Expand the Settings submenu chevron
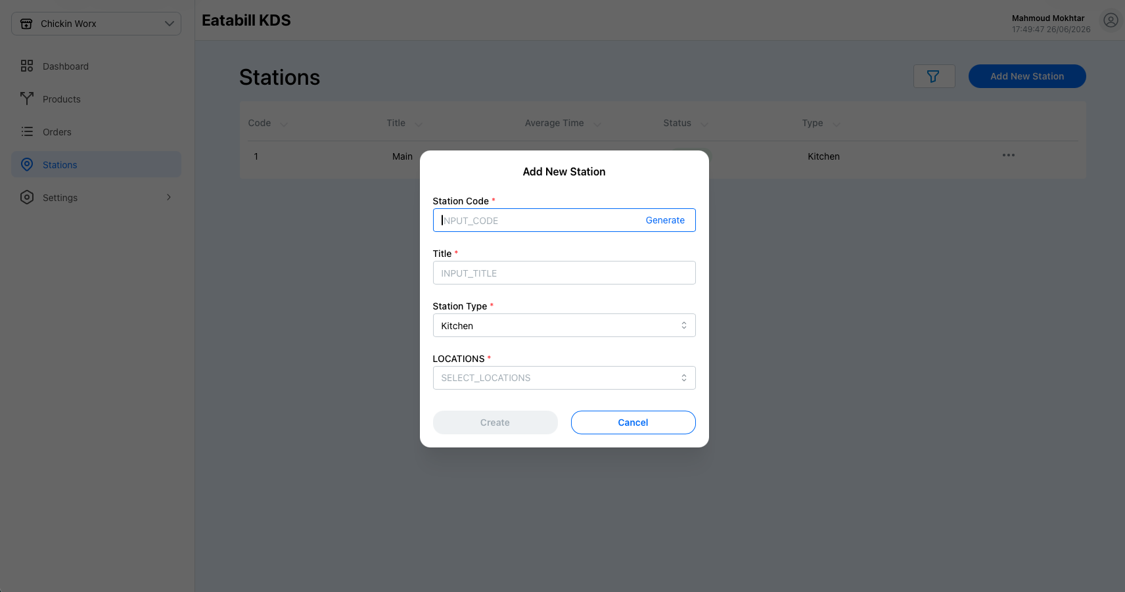The width and height of the screenshot is (1125, 592). tap(169, 197)
